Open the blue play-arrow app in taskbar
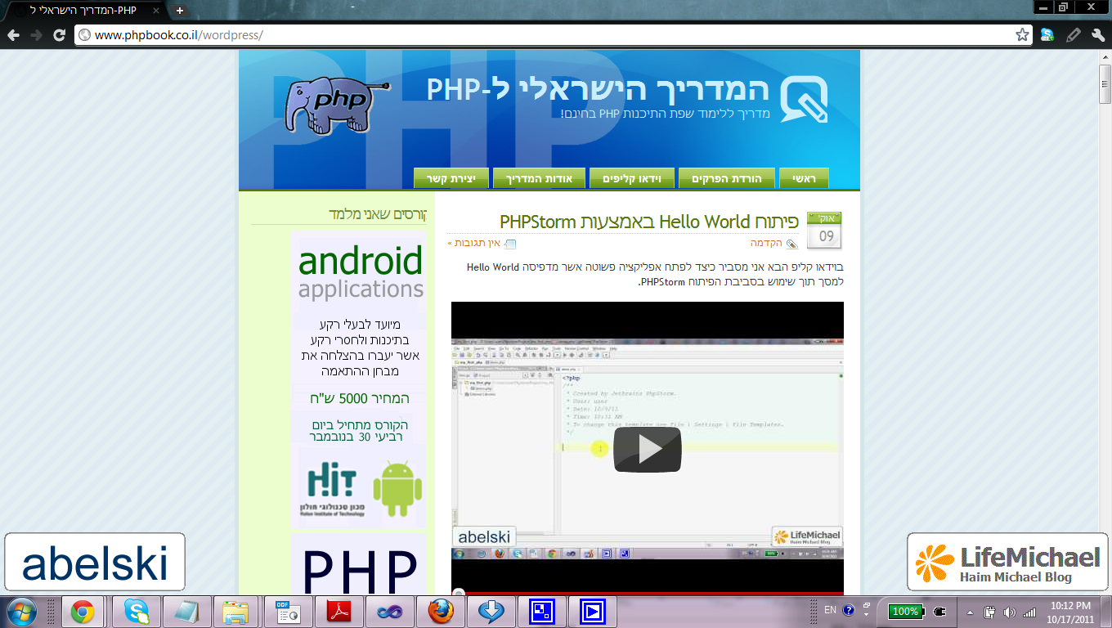 pyautogui.click(x=592, y=611)
